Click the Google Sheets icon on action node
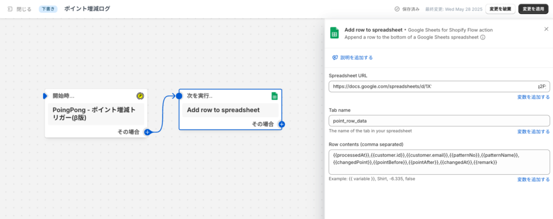The width and height of the screenshot is (553, 219). (274, 96)
